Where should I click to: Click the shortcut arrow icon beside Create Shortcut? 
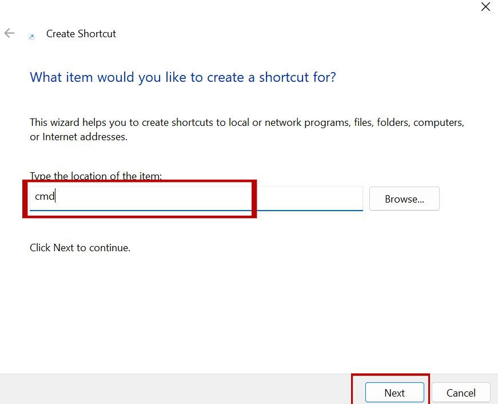[31, 36]
